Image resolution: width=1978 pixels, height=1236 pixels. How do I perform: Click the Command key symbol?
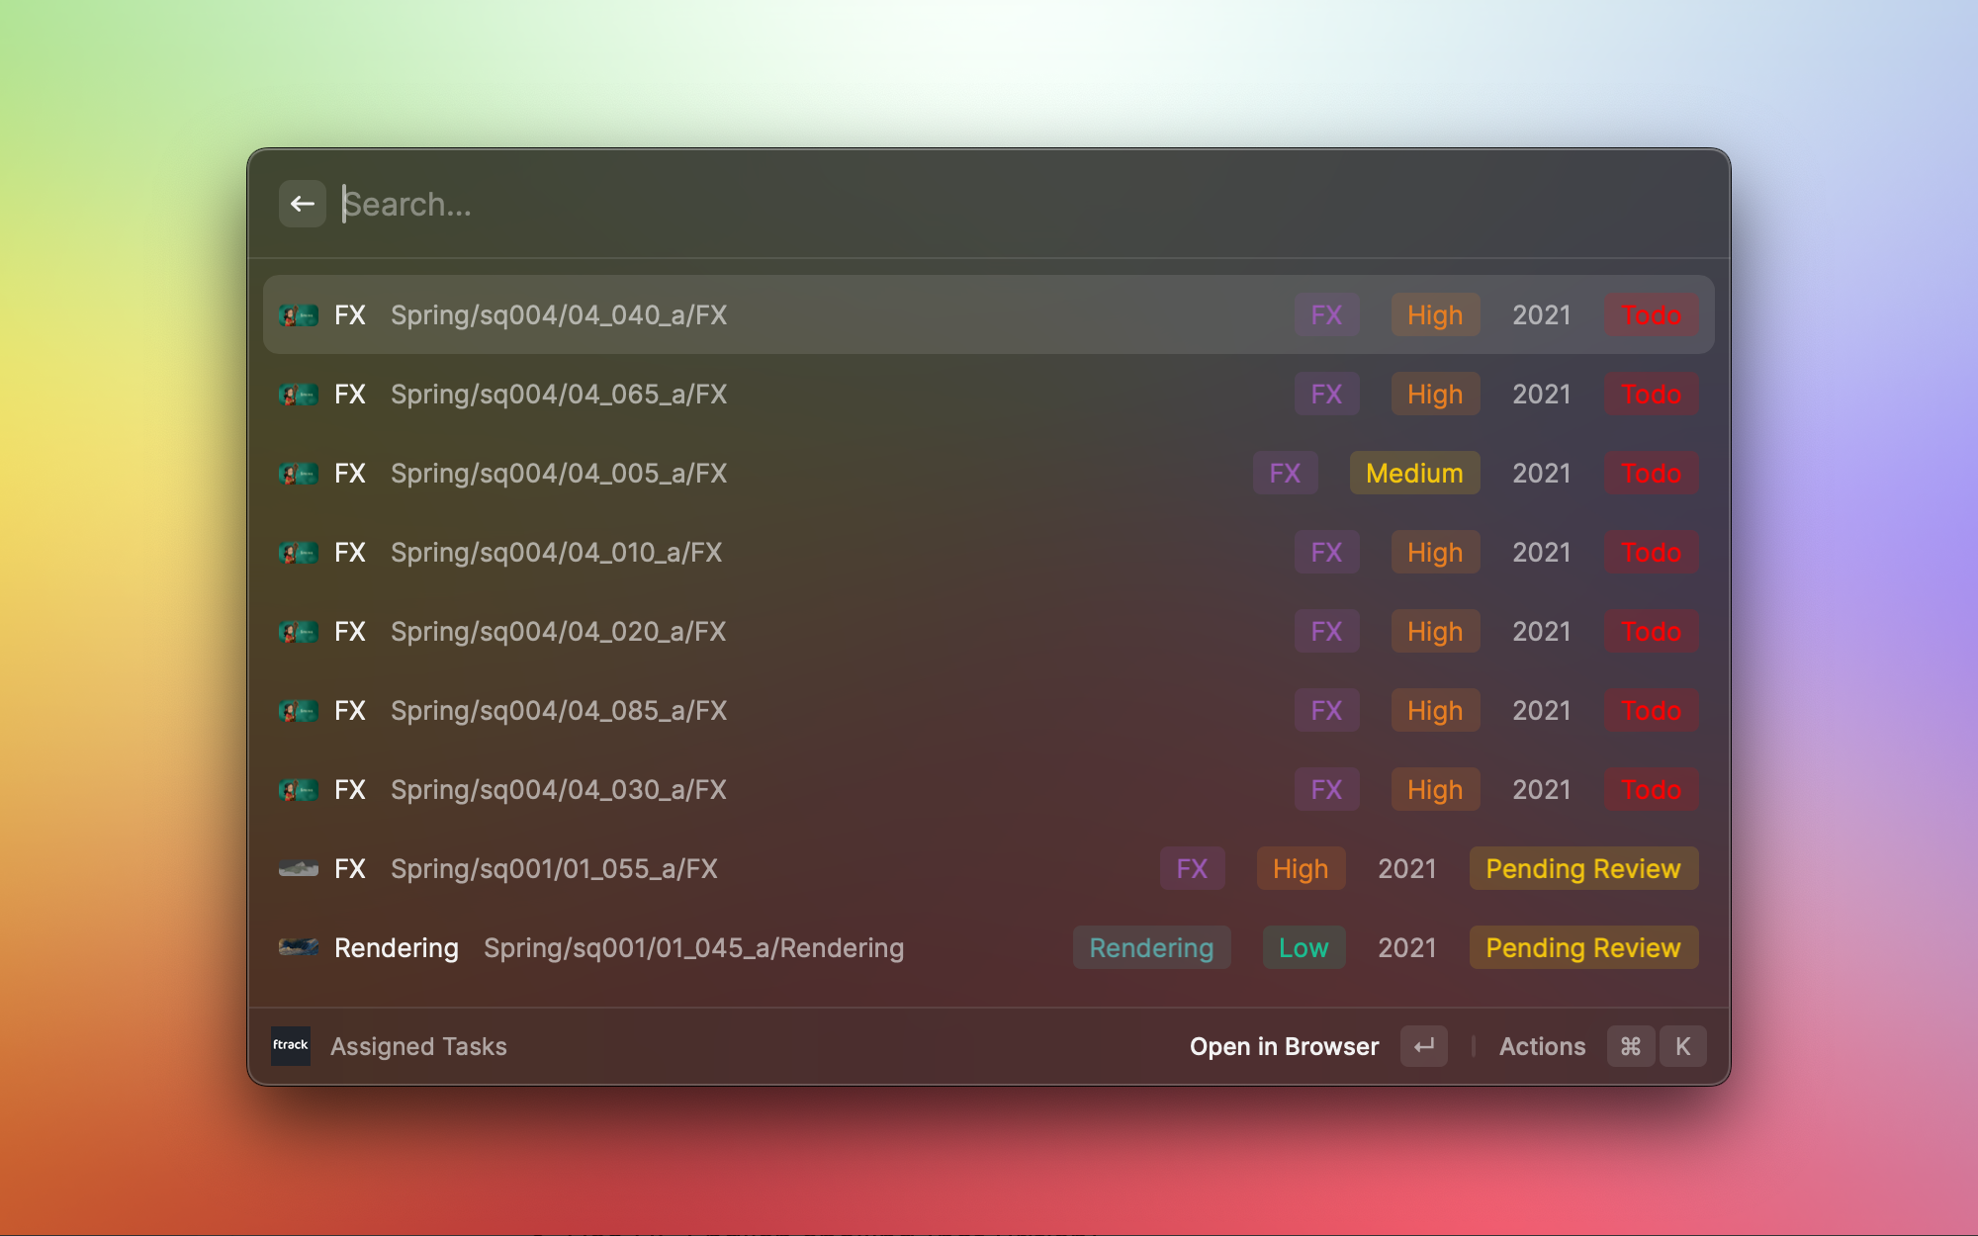(x=1630, y=1046)
